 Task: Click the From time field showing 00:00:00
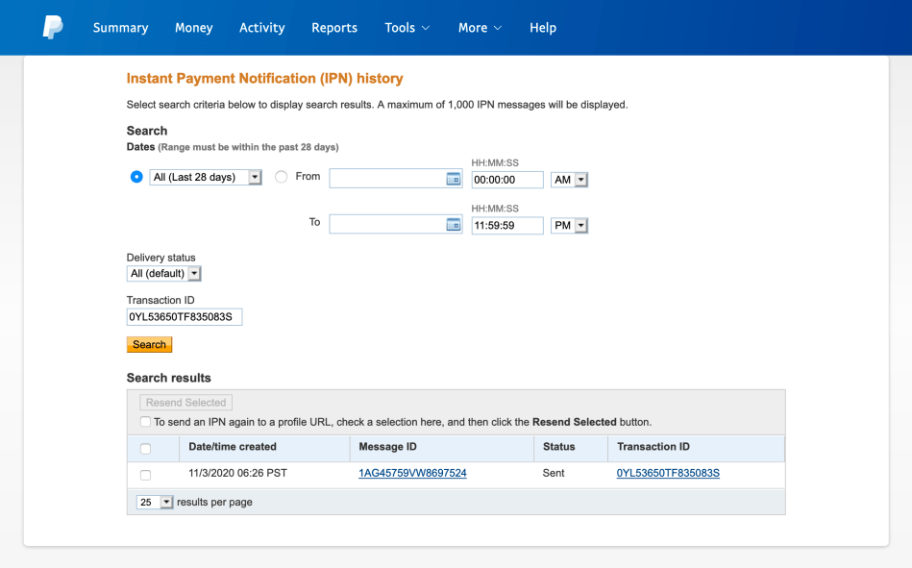click(506, 180)
